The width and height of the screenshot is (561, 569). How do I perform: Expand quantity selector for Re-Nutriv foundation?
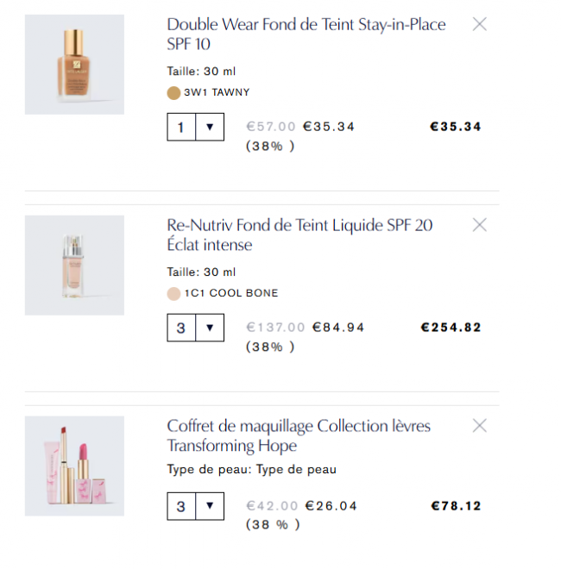(210, 328)
